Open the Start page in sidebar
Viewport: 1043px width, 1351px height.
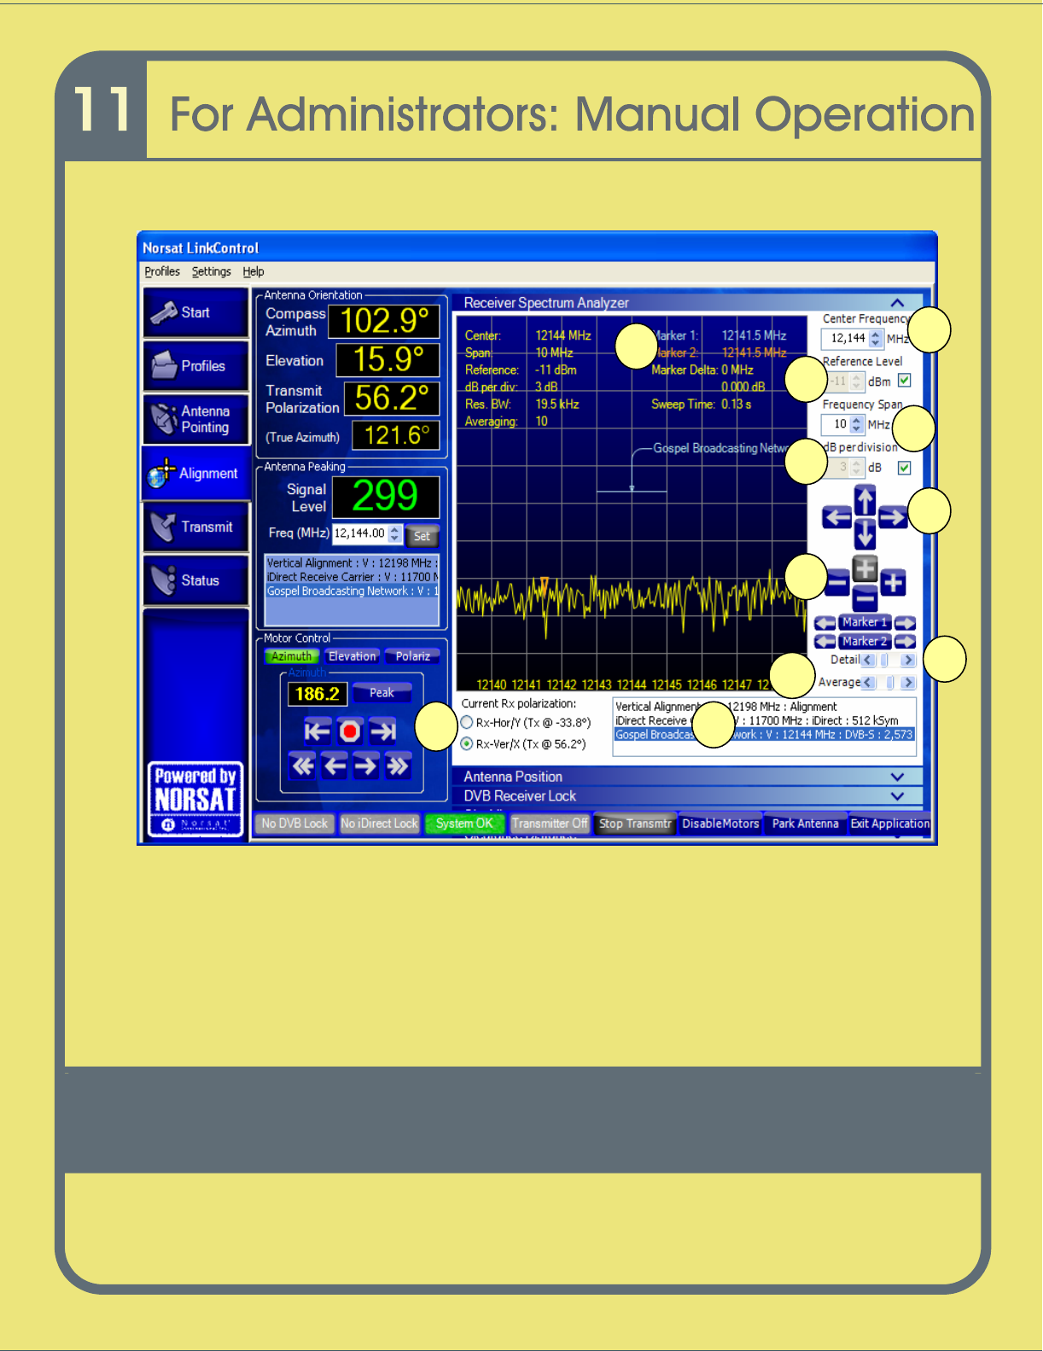click(x=196, y=313)
